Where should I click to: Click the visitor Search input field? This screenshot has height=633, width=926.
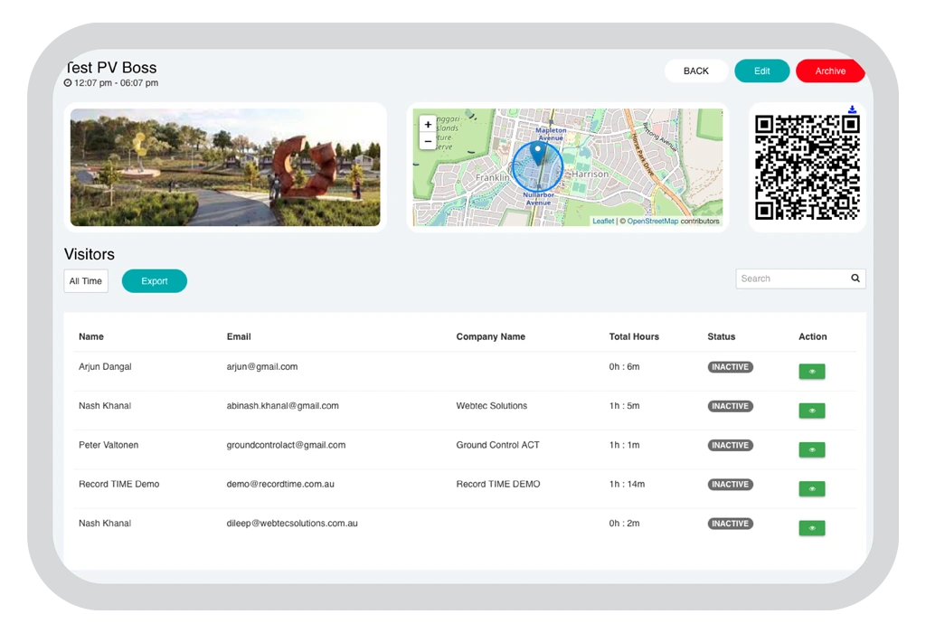(791, 279)
